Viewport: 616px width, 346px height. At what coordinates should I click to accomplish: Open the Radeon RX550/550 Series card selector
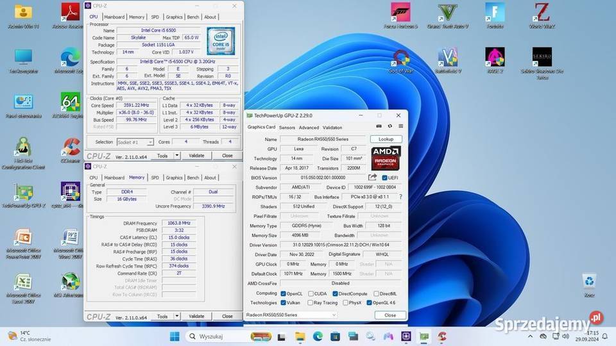point(291,315)
